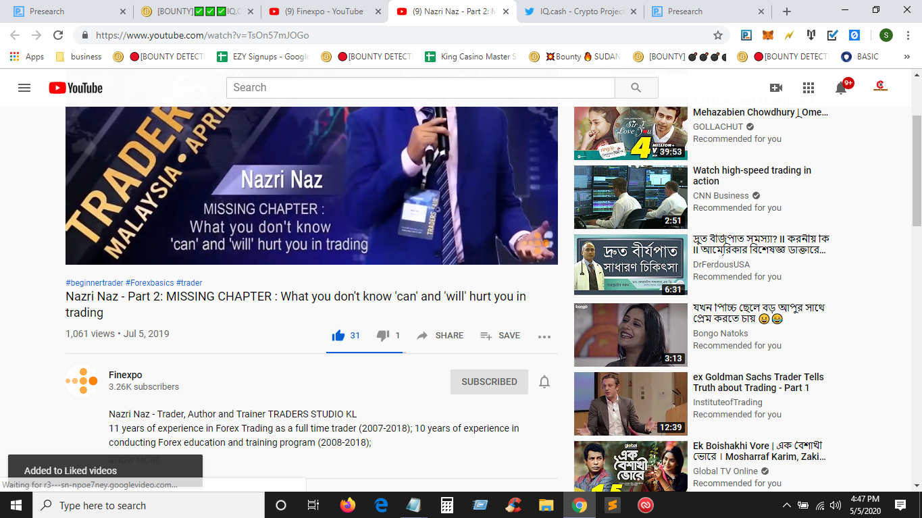Open File Explorer from the taskbar
The image size is (922, 518).
pyautogui.click(x=546, y=505)
